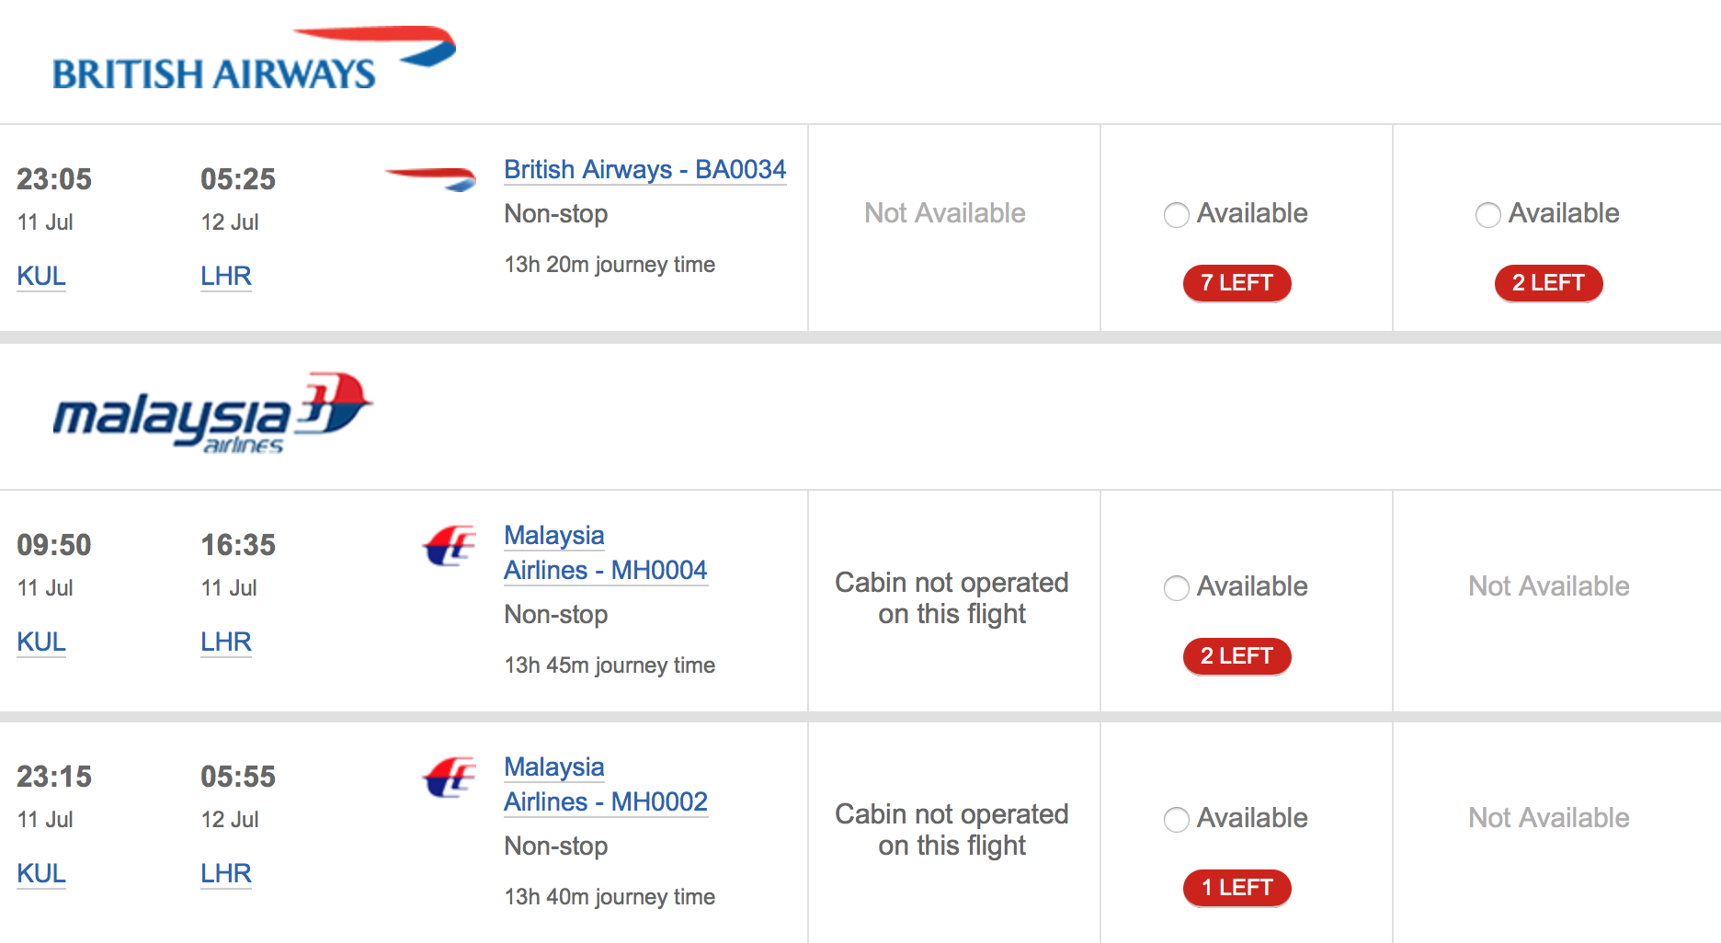The width and height of the screenshot is (1721, 943).
Task: Click LHR link on the 05:55 arrival
Action: [x=226, y=874]
